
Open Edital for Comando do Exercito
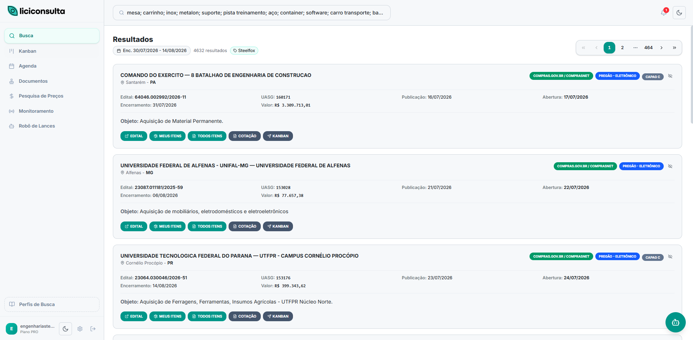click(134, 136)
